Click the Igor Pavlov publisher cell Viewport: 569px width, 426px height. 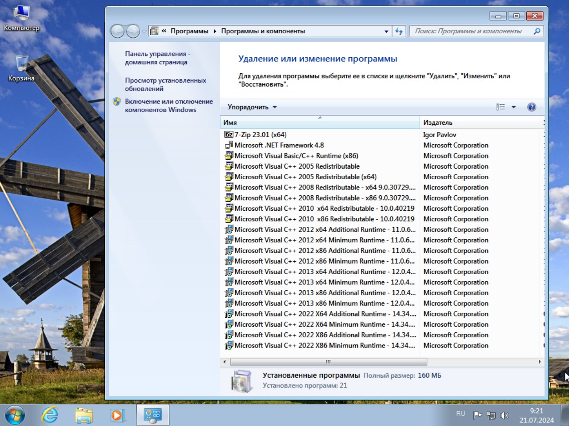(440, 134)
